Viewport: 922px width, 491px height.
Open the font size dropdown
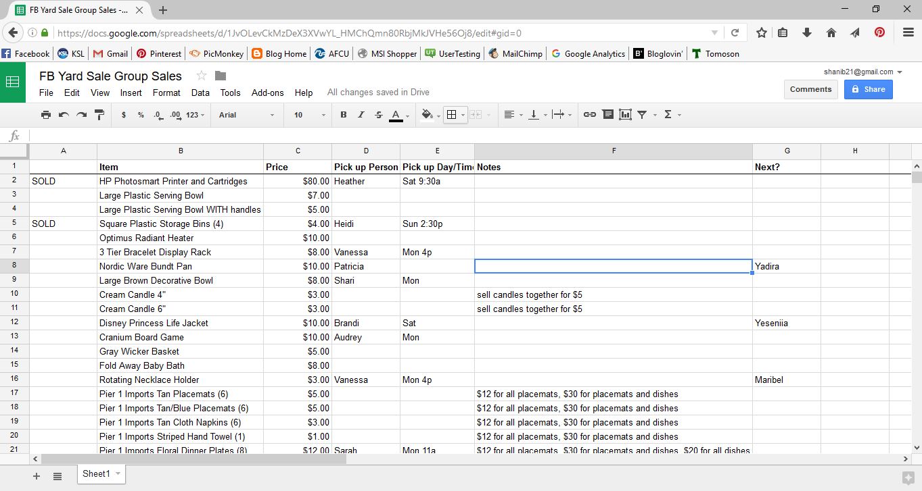308,115
